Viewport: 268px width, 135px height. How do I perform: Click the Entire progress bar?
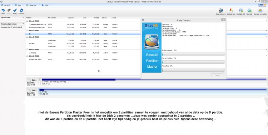pyautogui.click(x=193, y=54)
